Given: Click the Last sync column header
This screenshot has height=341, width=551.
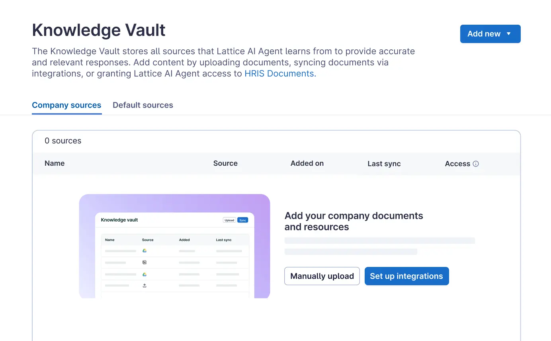Looking at the screenshot, I should [x=384, y=164].
